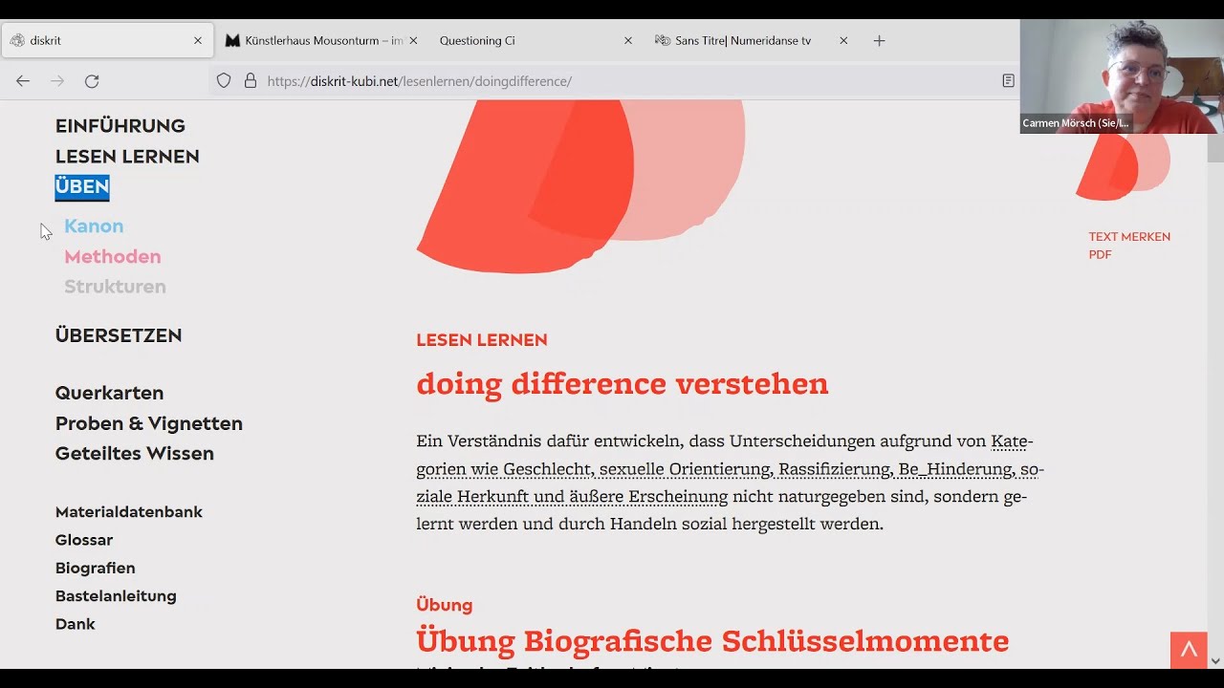Screen dimensions: 1224x688
Task: Click the small red logo shape
Action: pos(1123,166)
